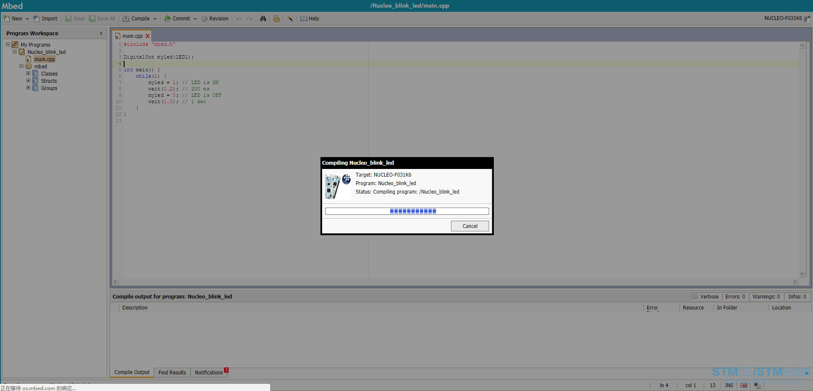This screenshot has width=813, height=391.
Task: Switch to the Find Results tab
Action: pyautogui.click(x=172, y=372)
